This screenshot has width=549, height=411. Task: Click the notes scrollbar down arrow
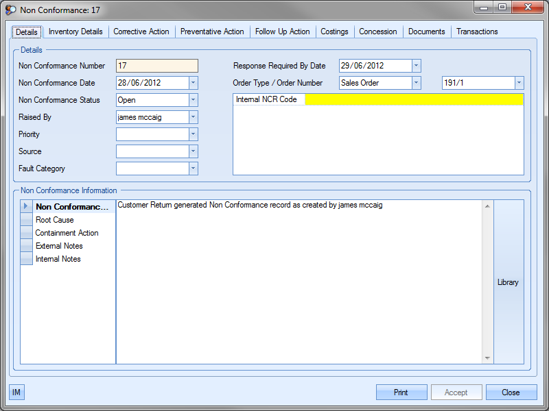pos(487,358)
